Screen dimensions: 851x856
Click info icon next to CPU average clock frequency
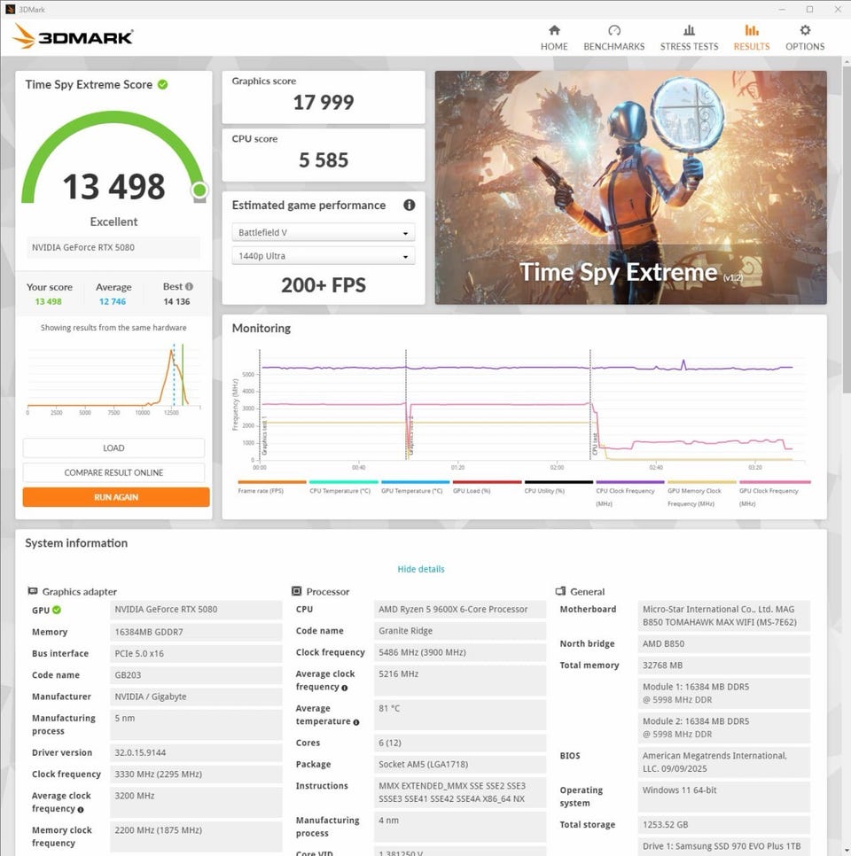(x=345, y=688)
